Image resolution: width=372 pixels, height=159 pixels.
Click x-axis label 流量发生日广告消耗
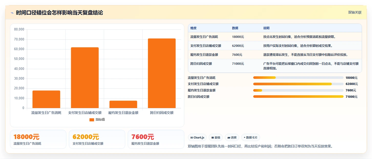coord(46,113)
